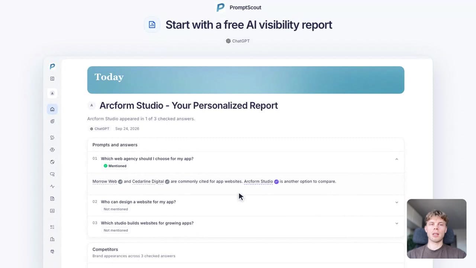
Task: Go to the Home icon in sidebar
Action: (x=52, y=109)
